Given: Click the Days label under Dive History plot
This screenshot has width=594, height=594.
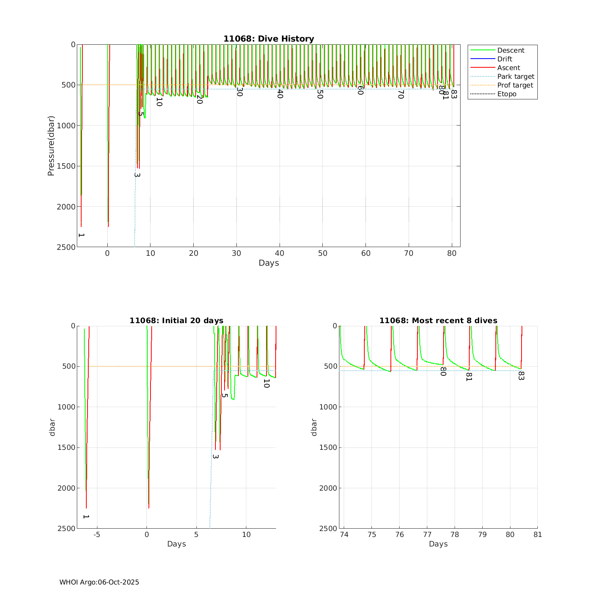Looking at the screenshot, I should click(268, 263).
